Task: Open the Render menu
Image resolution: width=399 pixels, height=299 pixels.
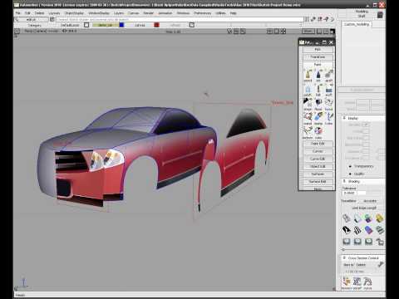Action: pos(148,13)
